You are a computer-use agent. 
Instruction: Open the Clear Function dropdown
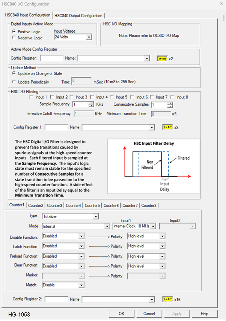pos(81,266)
